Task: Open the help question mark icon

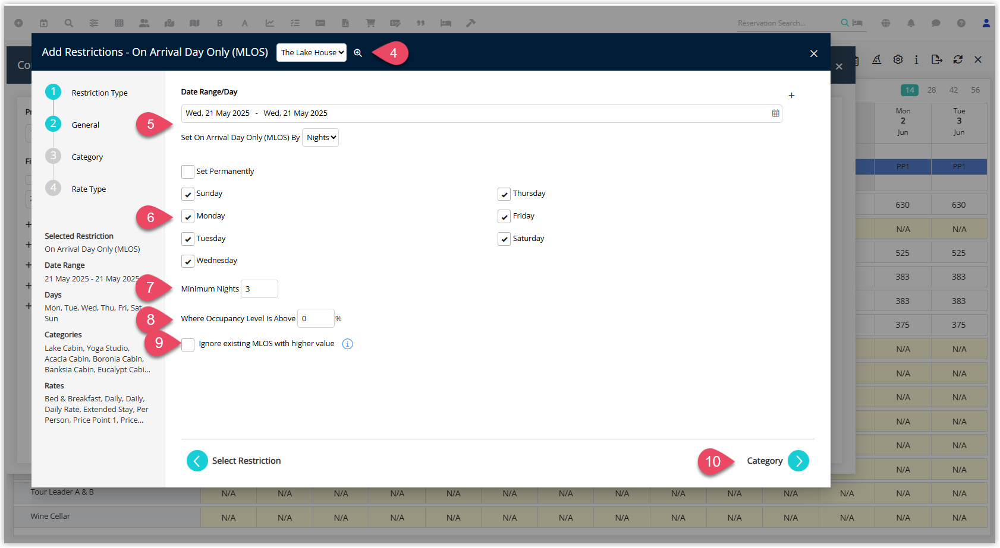Action: pos(961,23)
